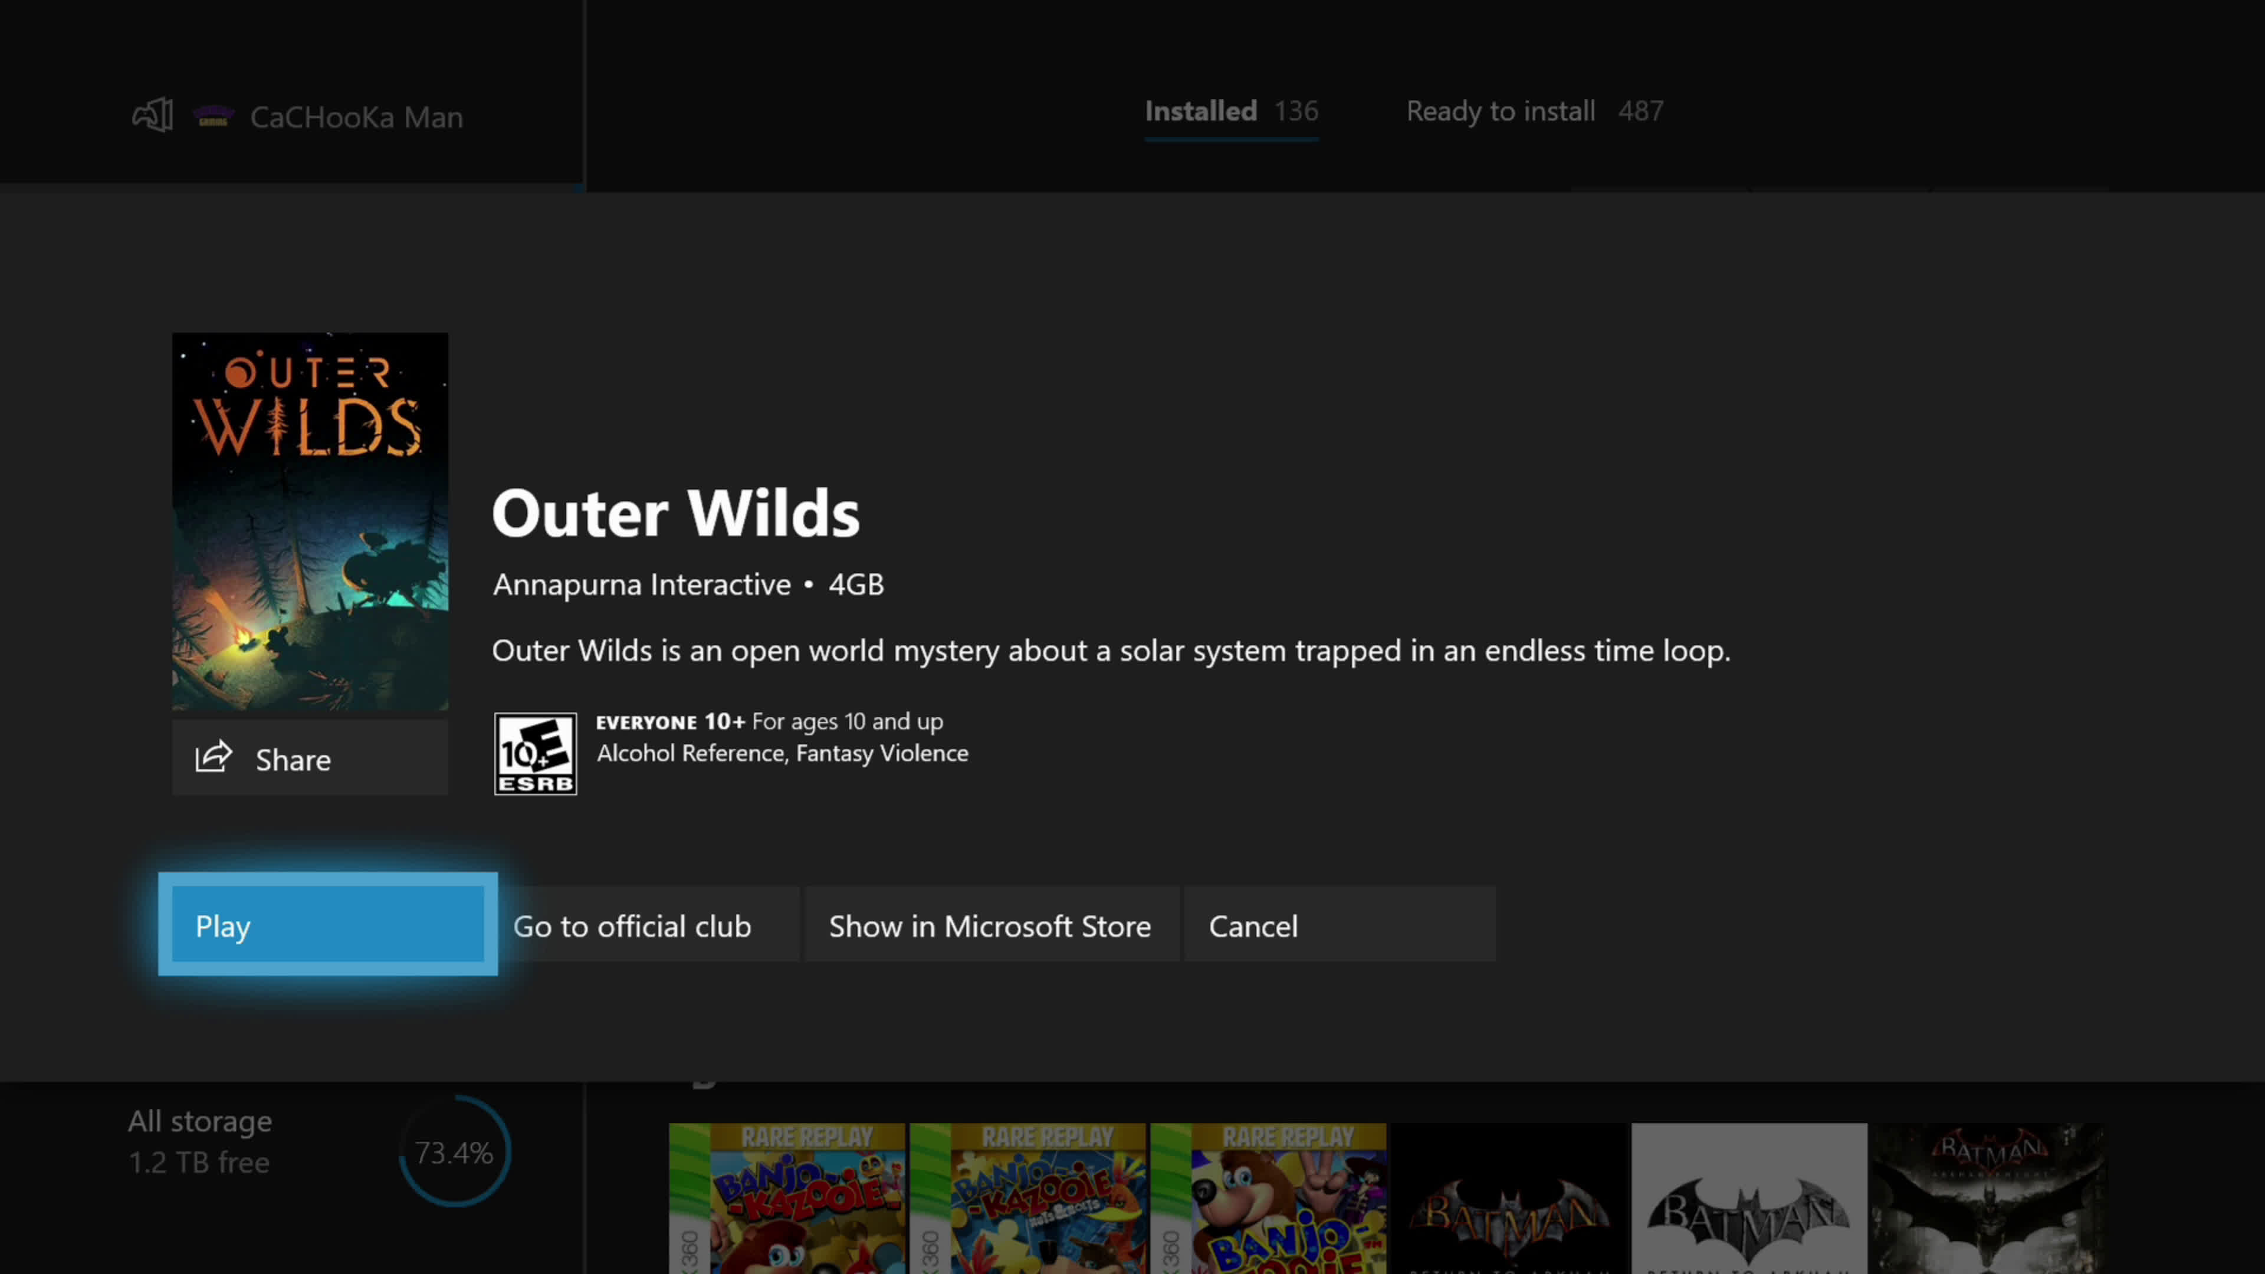The width and height of the screenshot is (2265, 1274).
Task: Open the third Banjo Rare Replay tile
Action: pyautogui.click(x=1268, y=1197)
